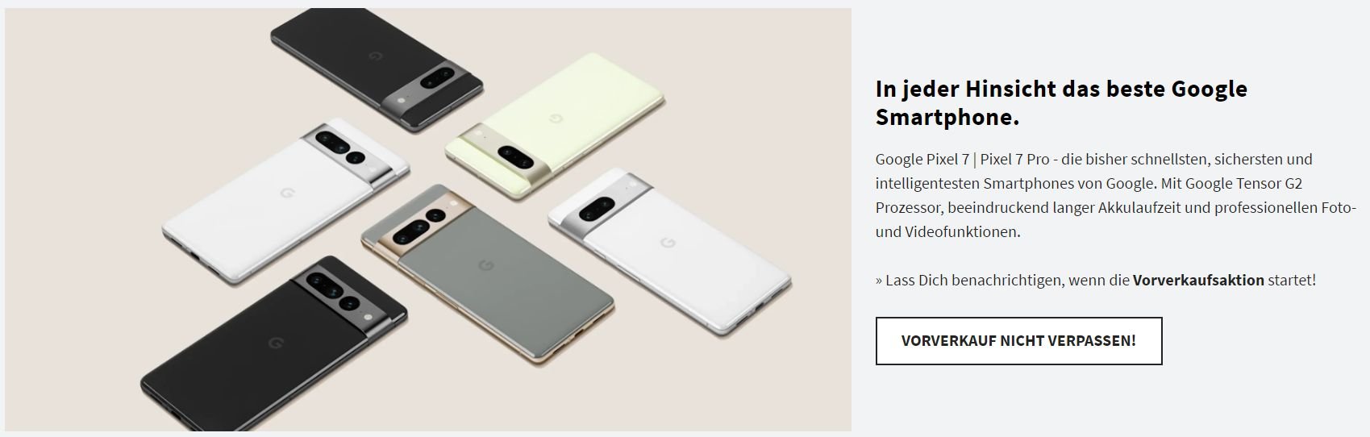Click the G logo on left white phone
Viewport: 1370px width, 437px height.
click(286, 193)
